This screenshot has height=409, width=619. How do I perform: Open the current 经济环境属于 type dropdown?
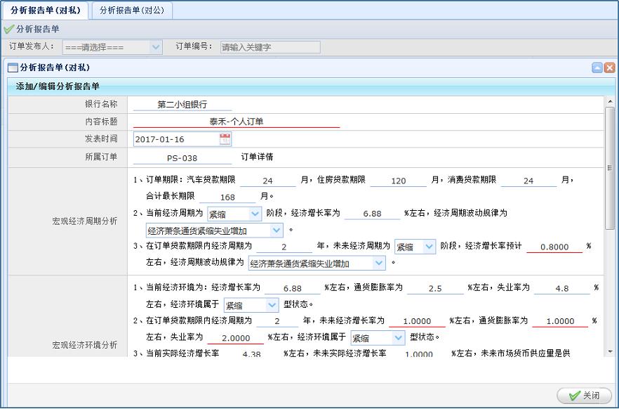251,305
